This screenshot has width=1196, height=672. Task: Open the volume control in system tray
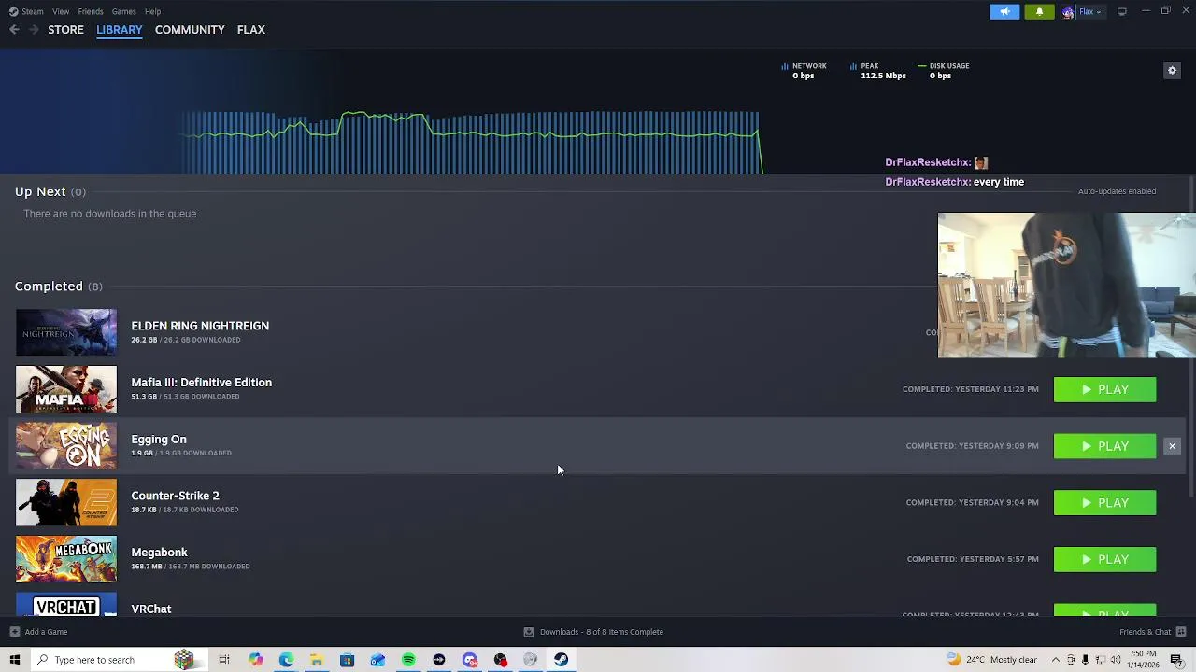click(1116, 660)
